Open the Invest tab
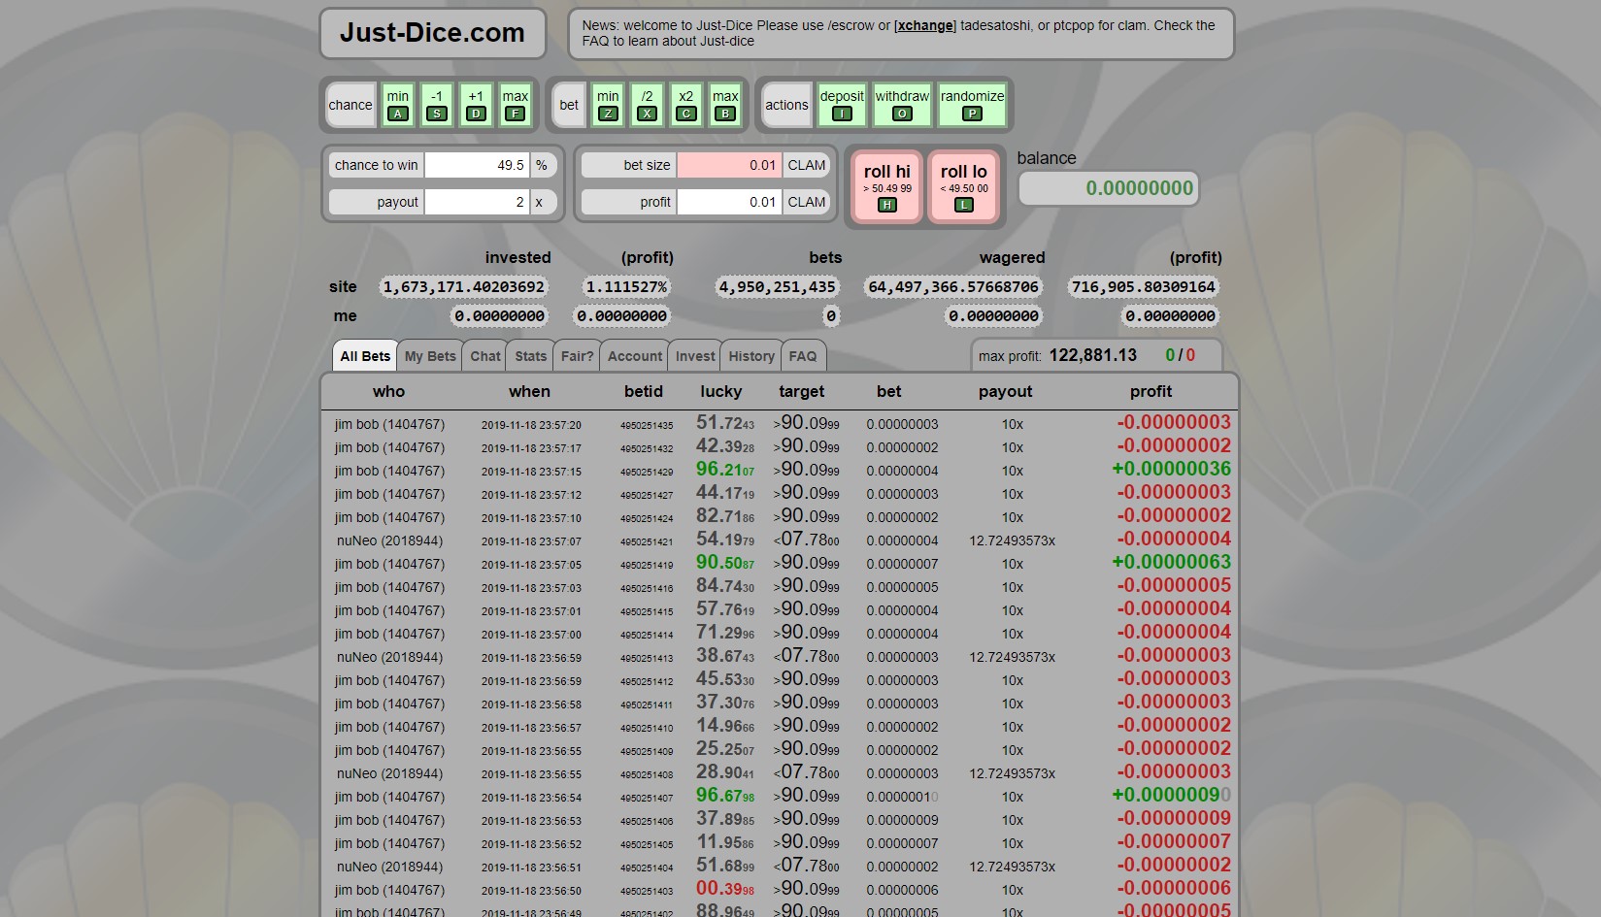 tap(695, 356)
